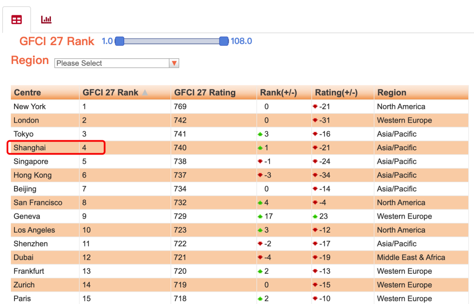The width and height of the screenshot is (474, 304).
Task: Sort by Rank(+/-) column header
Action: tap(284, 92)
